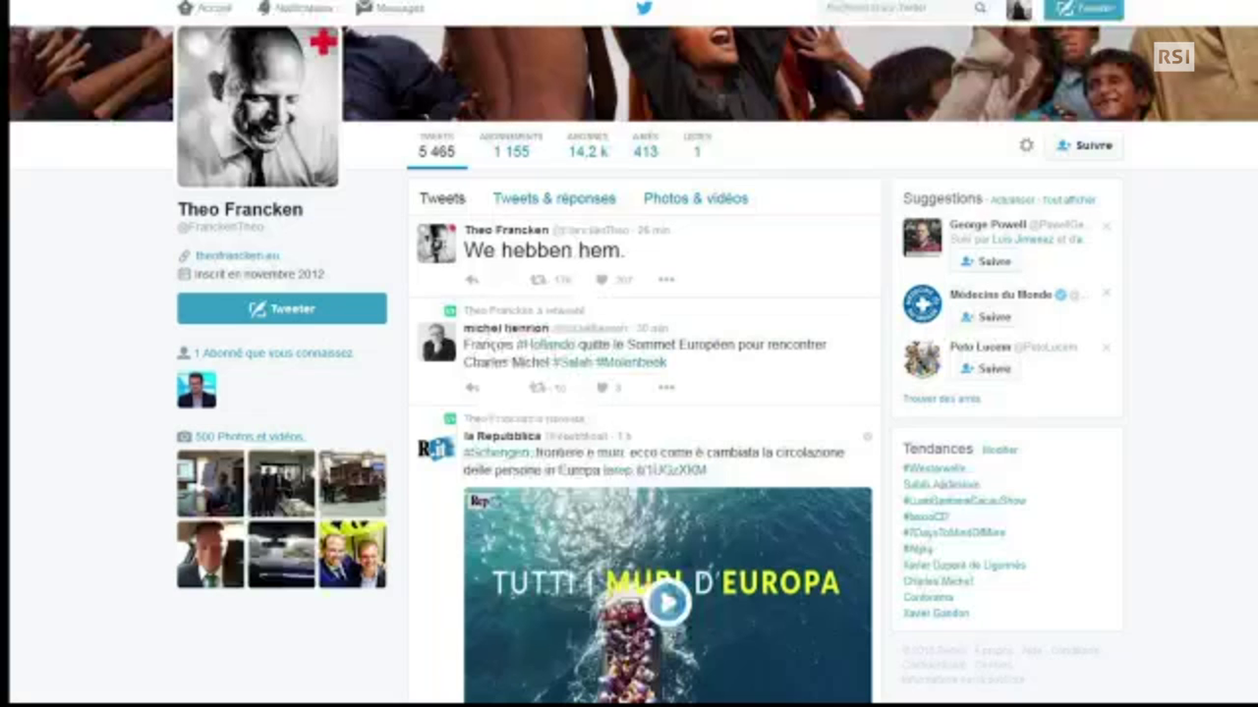Image resolution: width=1258 pixels, height=707 pixels.
Task: Open the Salah Abdeslam trend
Action: click(942, 484)
